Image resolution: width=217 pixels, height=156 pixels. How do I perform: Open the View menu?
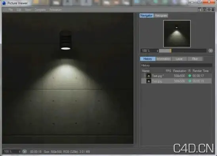[x=28, y=9]
